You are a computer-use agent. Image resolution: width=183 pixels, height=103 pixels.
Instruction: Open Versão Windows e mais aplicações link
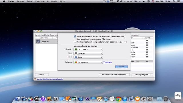(x=50, y=79)
